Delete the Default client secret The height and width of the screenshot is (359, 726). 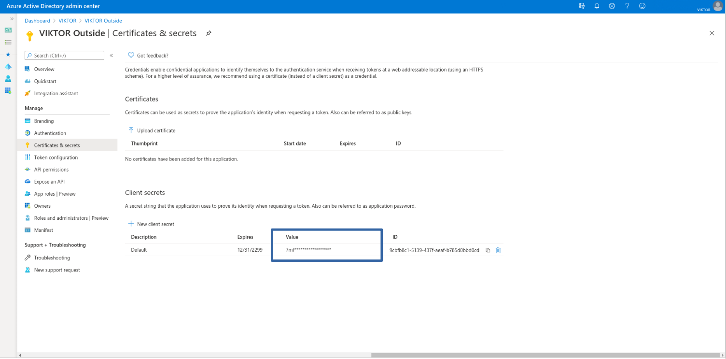tap(498, 250)
